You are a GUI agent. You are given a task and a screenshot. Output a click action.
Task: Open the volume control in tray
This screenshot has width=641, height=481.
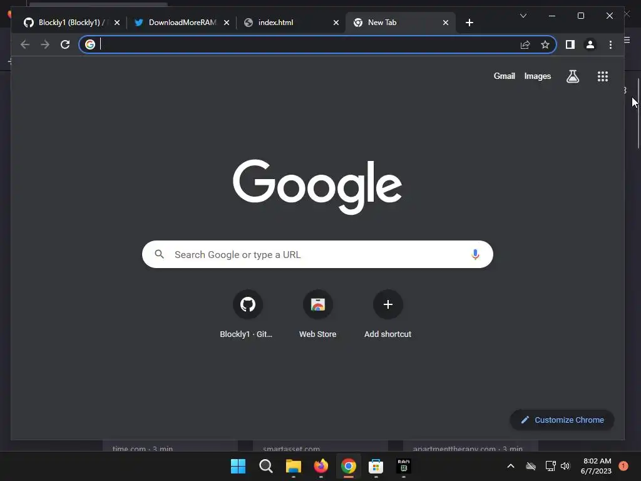pos(565,466)
